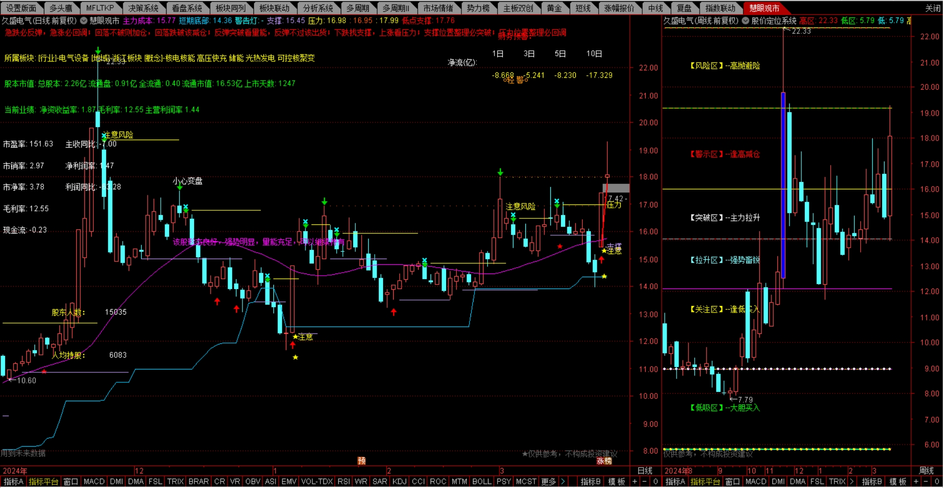943x488 pixels.
Task: Apply VOL-TDX indicator on the daily chart
Action: pyautogui.click(x=317, y=482)
